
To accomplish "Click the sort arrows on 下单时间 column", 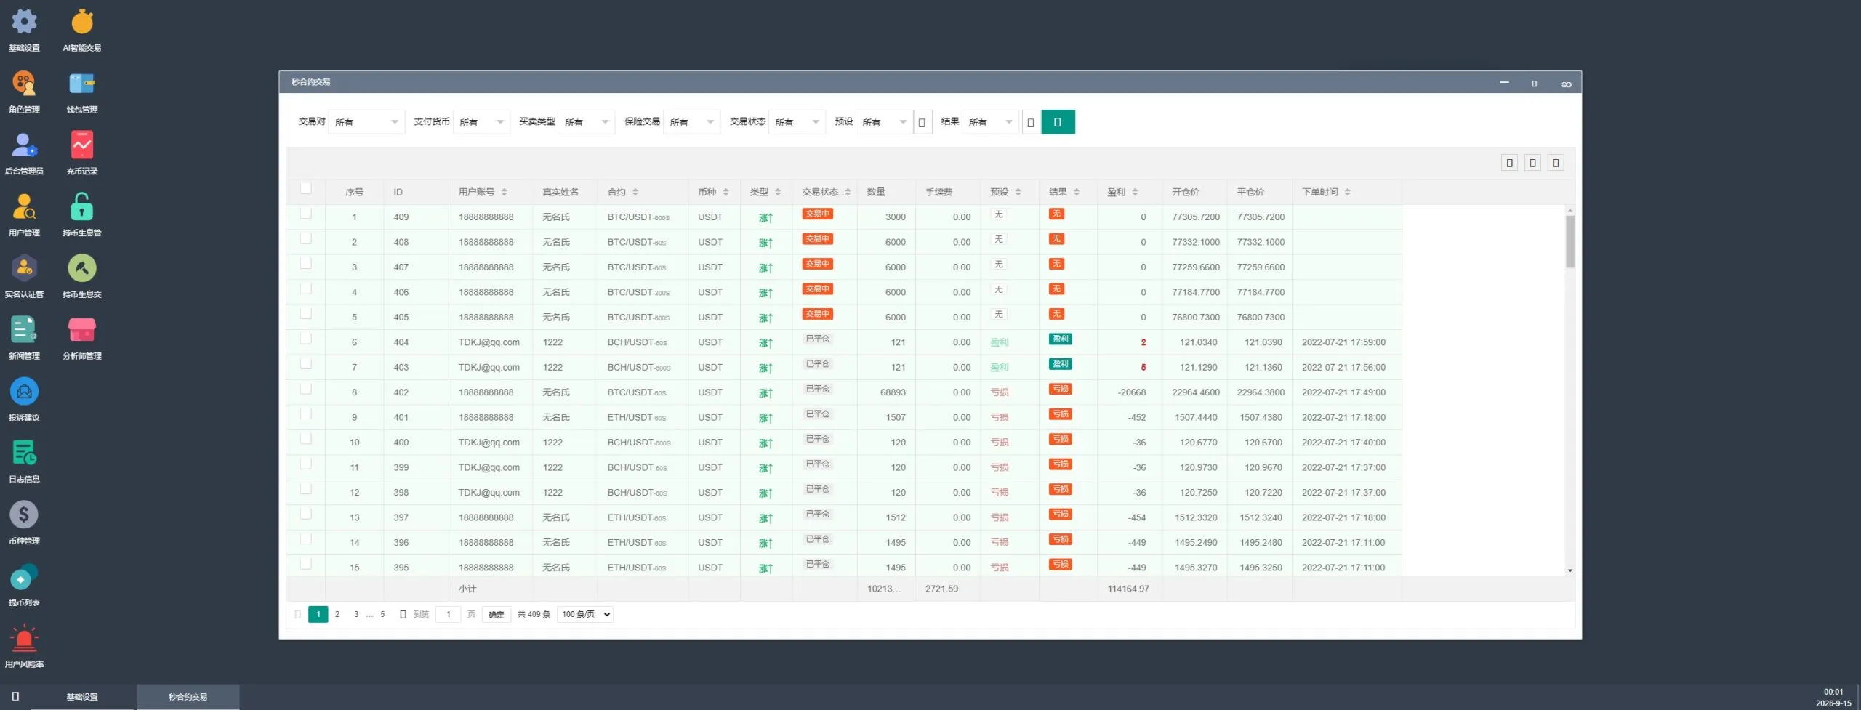I will pyautogui.click(x=1348, y=192).
